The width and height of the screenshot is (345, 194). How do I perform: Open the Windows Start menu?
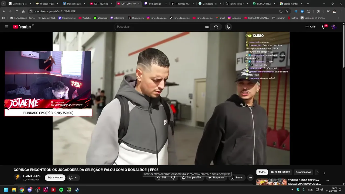pos(6,190)
